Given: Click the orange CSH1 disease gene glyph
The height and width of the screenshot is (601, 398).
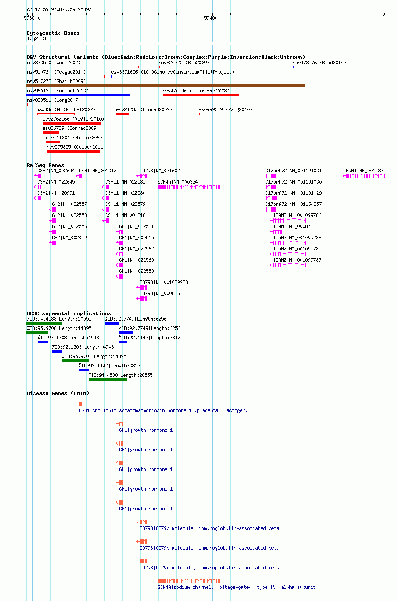Looking at the screenshot, I should (x=79, y=404).
